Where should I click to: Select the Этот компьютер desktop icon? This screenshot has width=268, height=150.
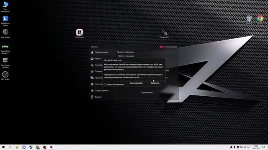click(5, 7)
